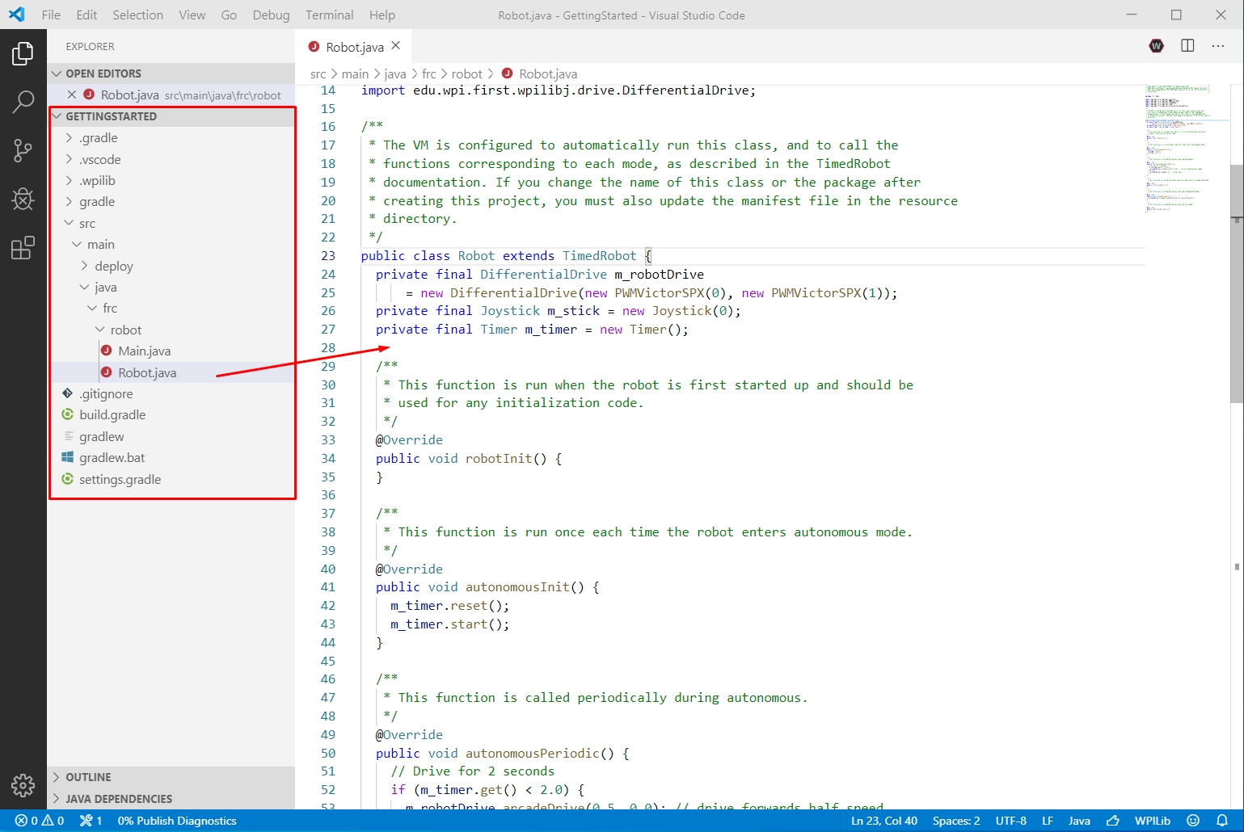Screen dimensions: 1244x832
Task: Open the Terminal menu
Action: (x=329, y=15)
